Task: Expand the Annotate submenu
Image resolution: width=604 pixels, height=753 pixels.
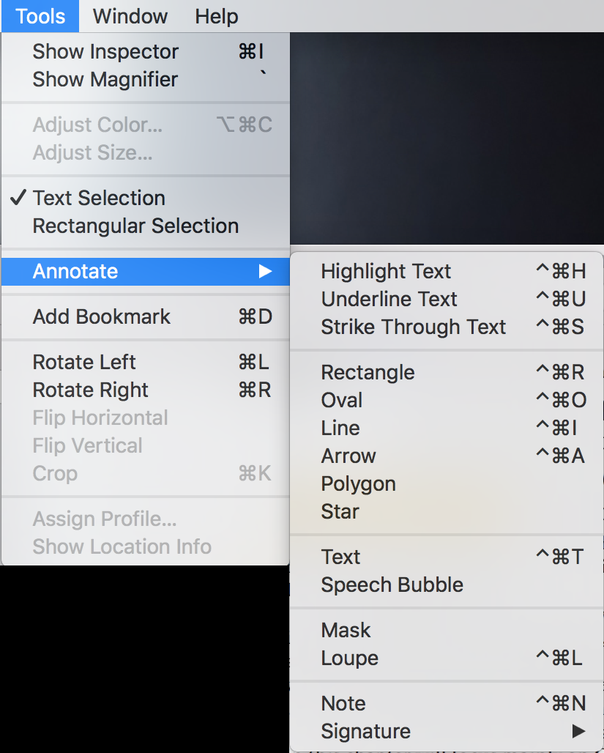Action: [x=74, y=271]
